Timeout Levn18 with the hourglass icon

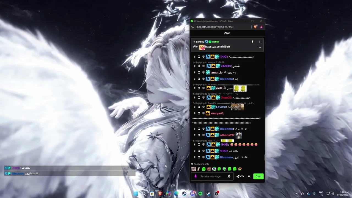(x=199, y=107)
